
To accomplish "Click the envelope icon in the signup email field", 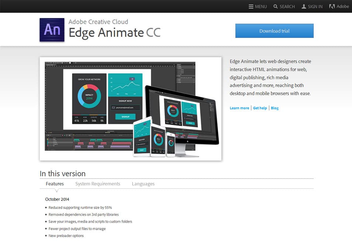I will pyautogui.click(x=113, y=107).
